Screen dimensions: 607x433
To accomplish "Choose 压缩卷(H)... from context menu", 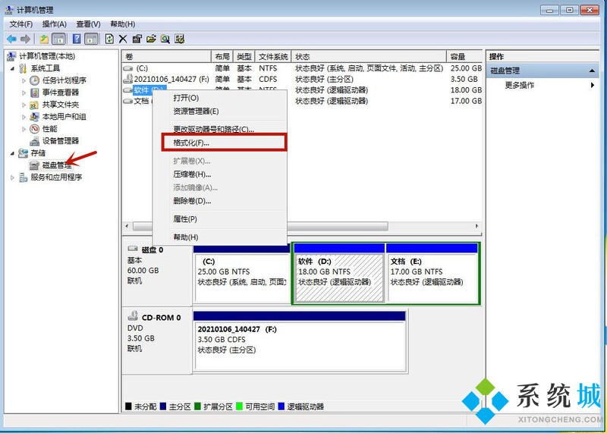I will [191, 174].
